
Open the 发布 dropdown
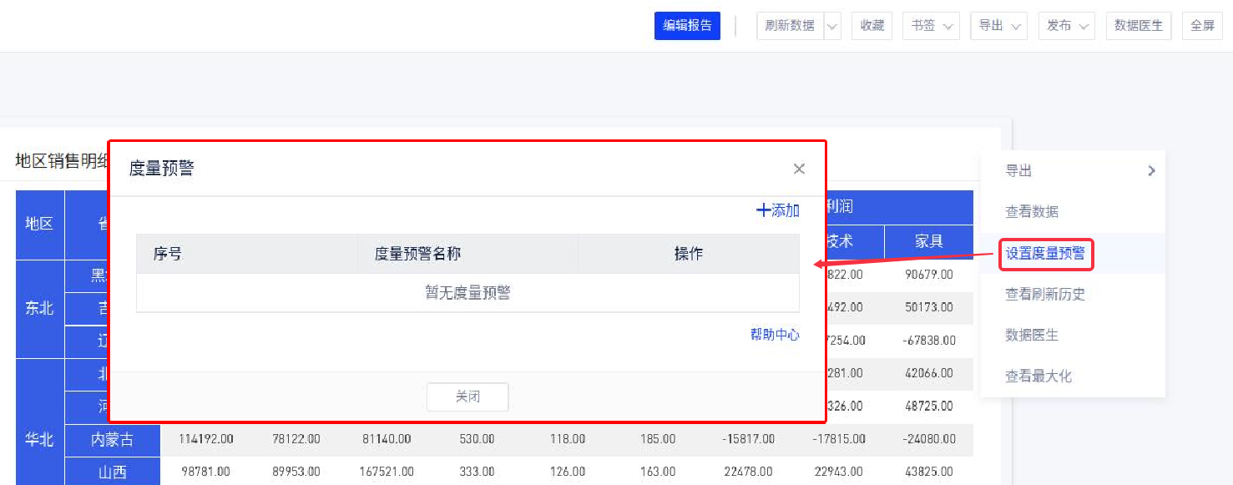pos(1066,26)
